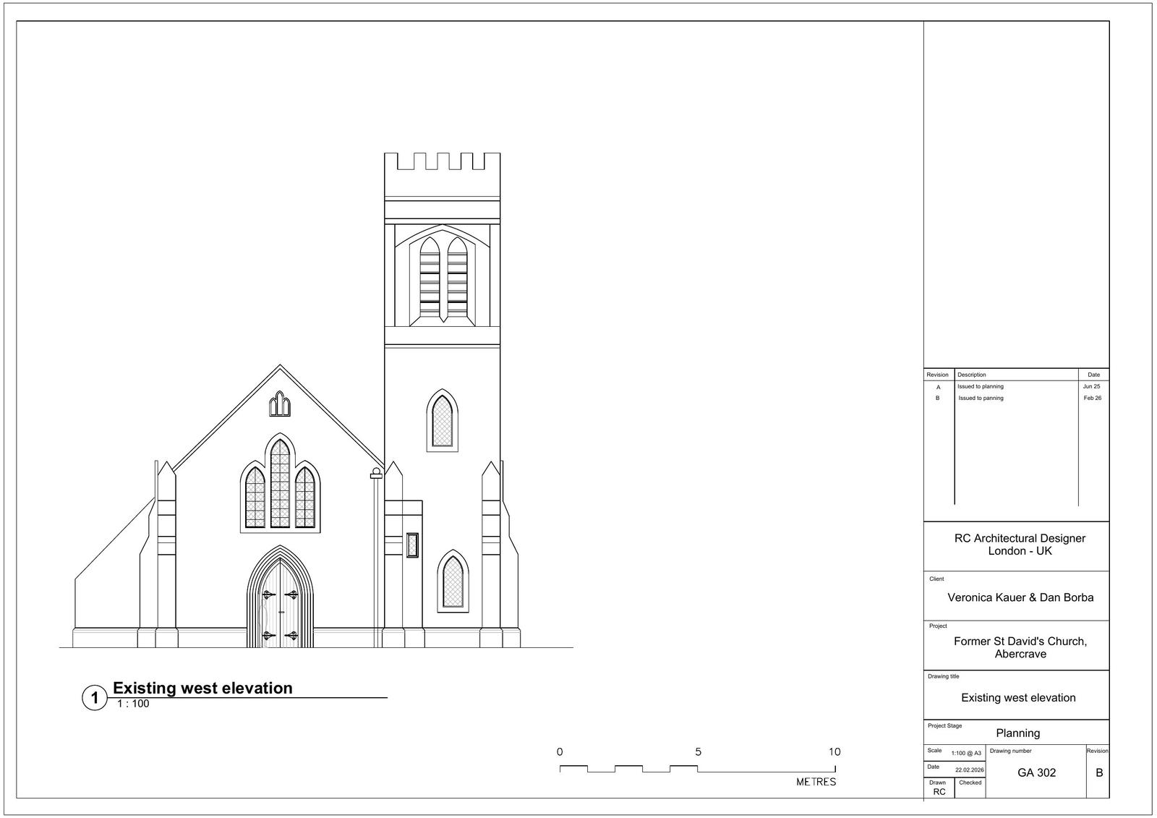Click the small trefoil window near gable peak
This screenshot has height=818, width=1157.
coord(280,404)
